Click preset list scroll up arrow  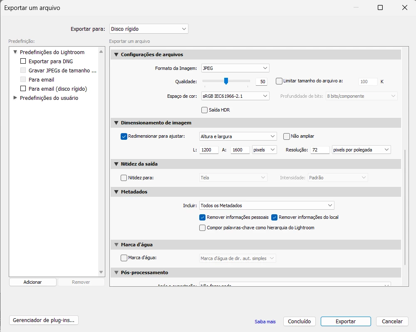click(101, 52)
